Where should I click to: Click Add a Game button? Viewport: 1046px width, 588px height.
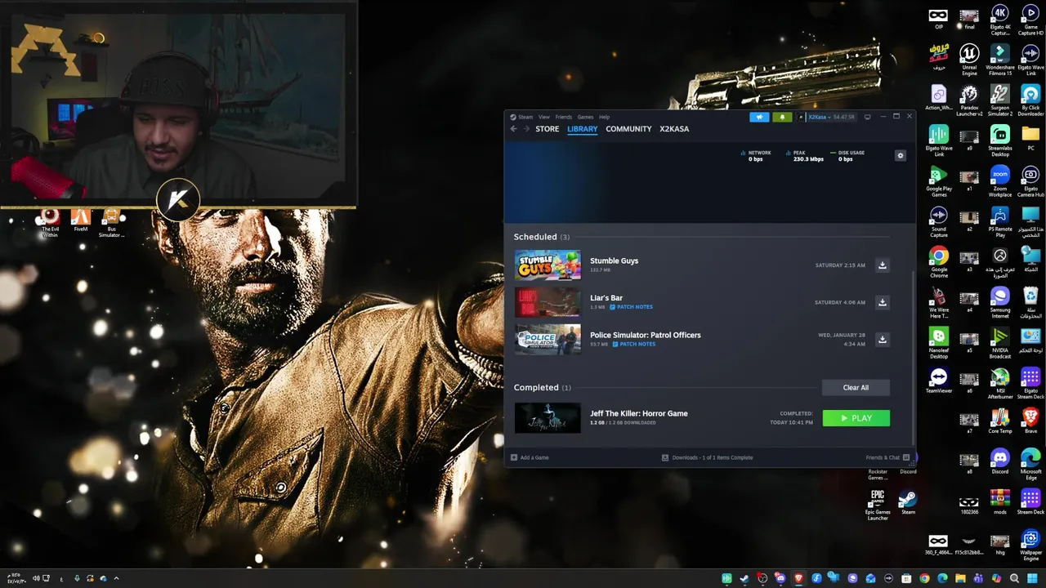(530, 457)
